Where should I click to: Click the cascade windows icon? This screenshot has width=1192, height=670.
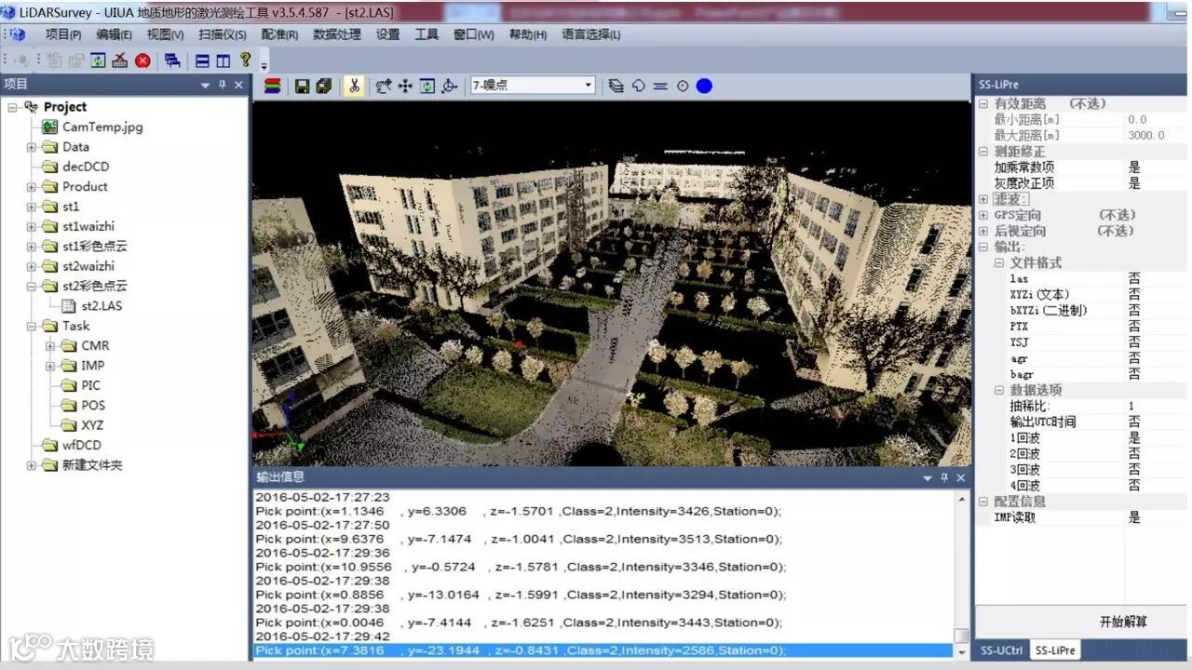click(x=172, y=60)
